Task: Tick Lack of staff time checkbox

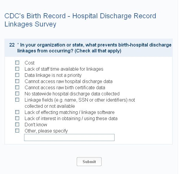Action: pyautogui.click(x=17, y=69)
